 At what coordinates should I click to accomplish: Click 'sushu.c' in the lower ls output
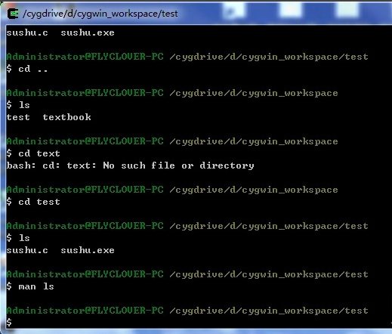pos(27,250)
